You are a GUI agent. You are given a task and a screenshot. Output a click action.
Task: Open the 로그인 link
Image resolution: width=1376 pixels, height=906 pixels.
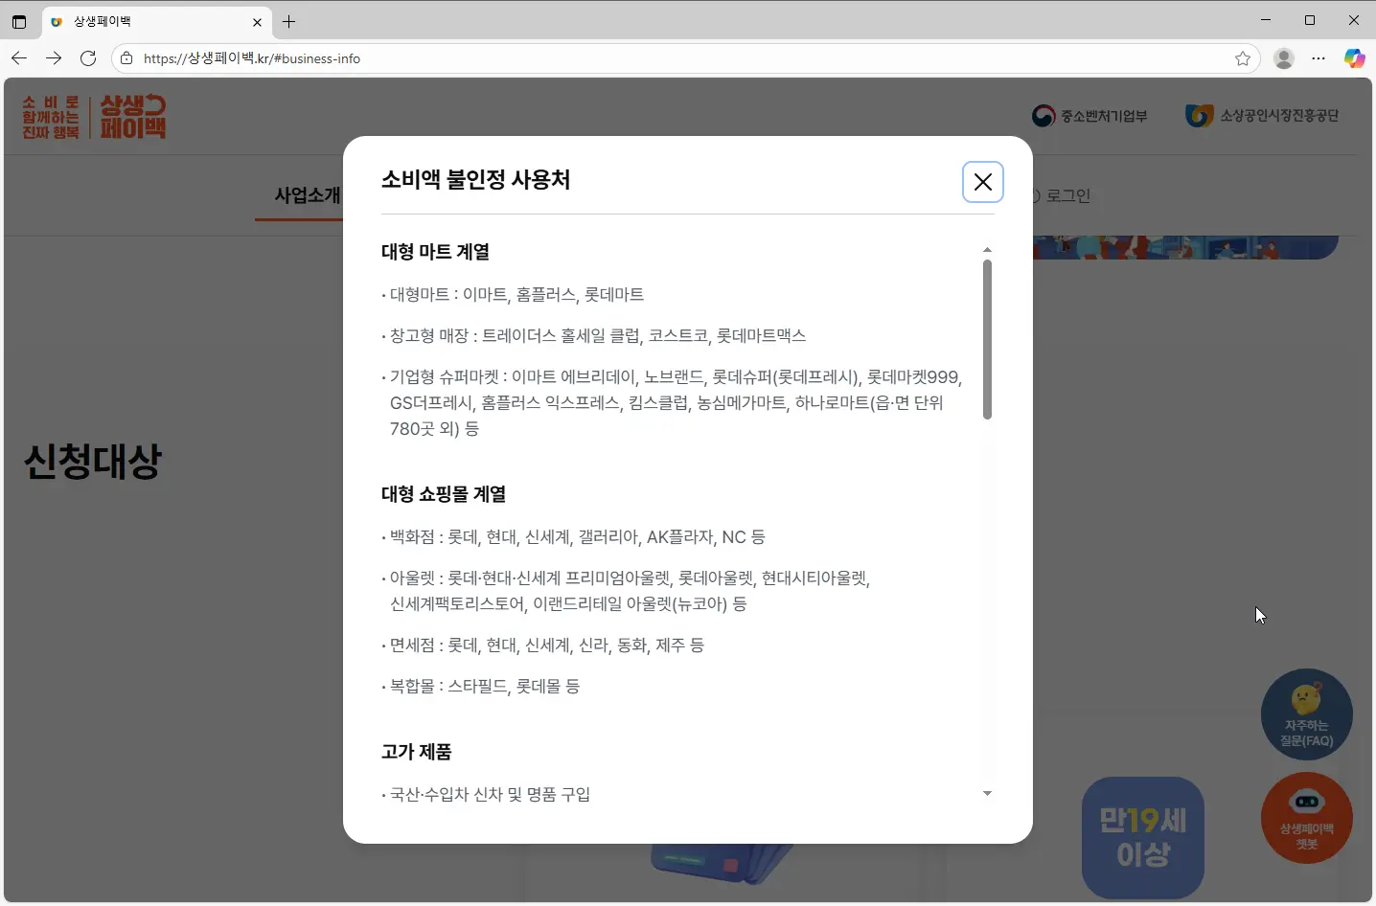point(1066,195)
